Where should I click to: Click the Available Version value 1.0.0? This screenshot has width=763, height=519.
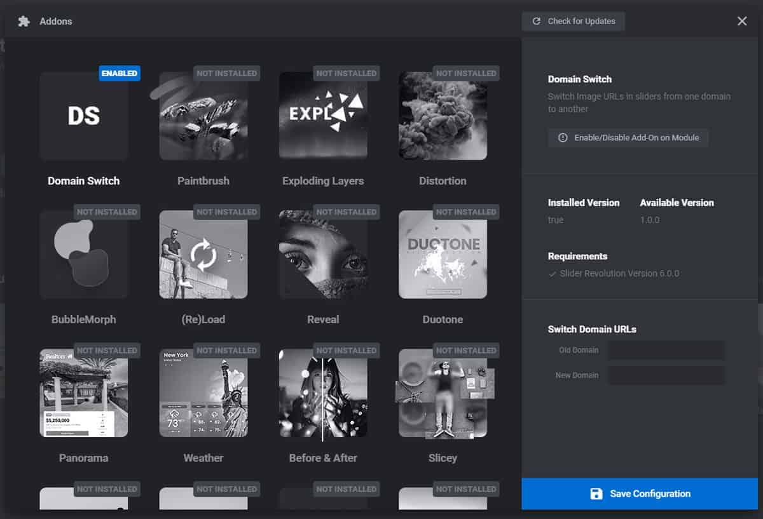pos(650,220)
